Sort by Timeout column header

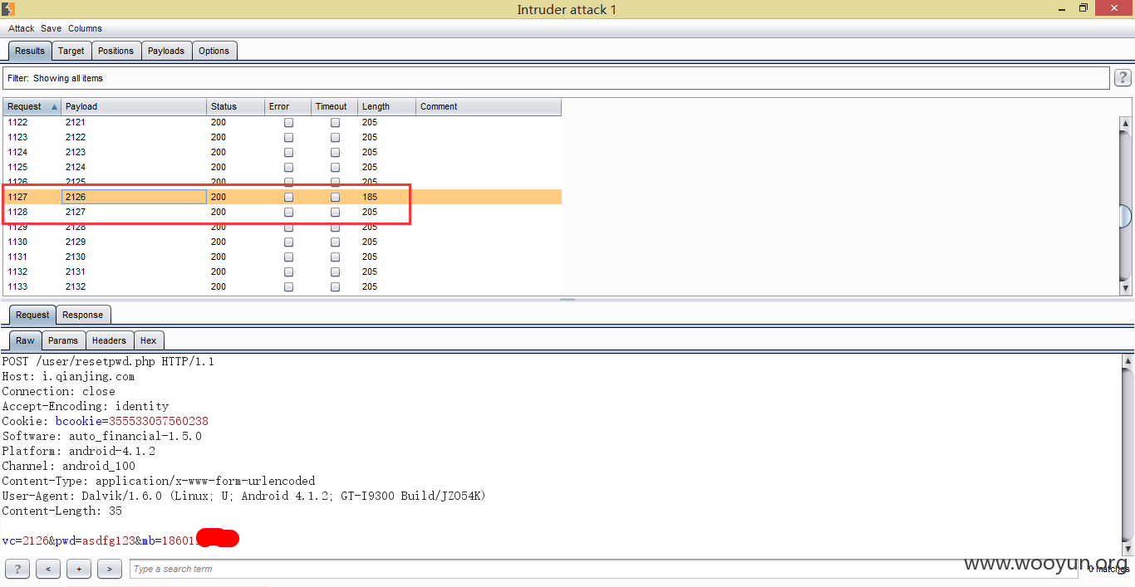point(335,106)
